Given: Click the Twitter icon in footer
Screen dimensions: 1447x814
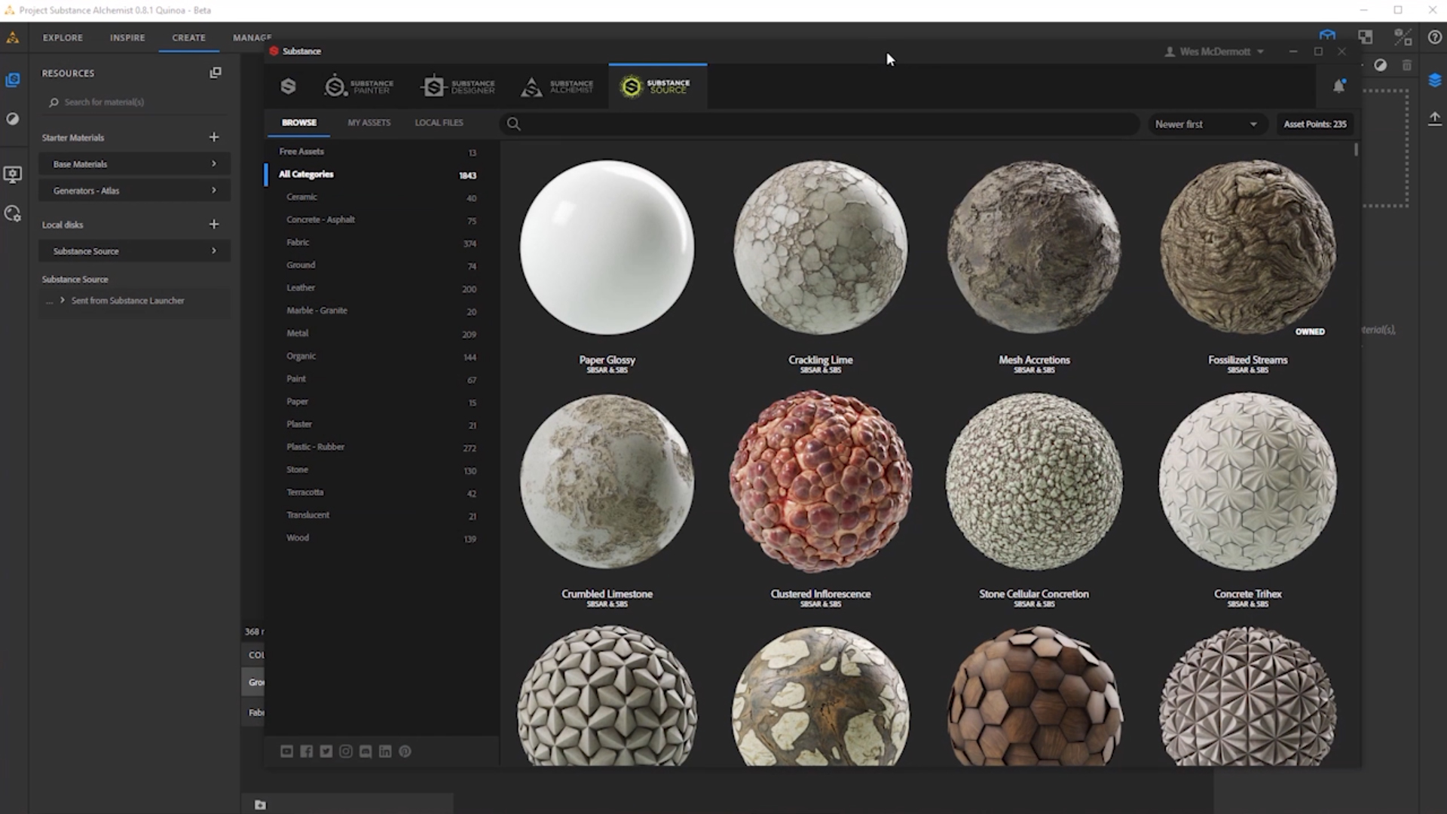Looking at the screenshot, I should (326, 751).
